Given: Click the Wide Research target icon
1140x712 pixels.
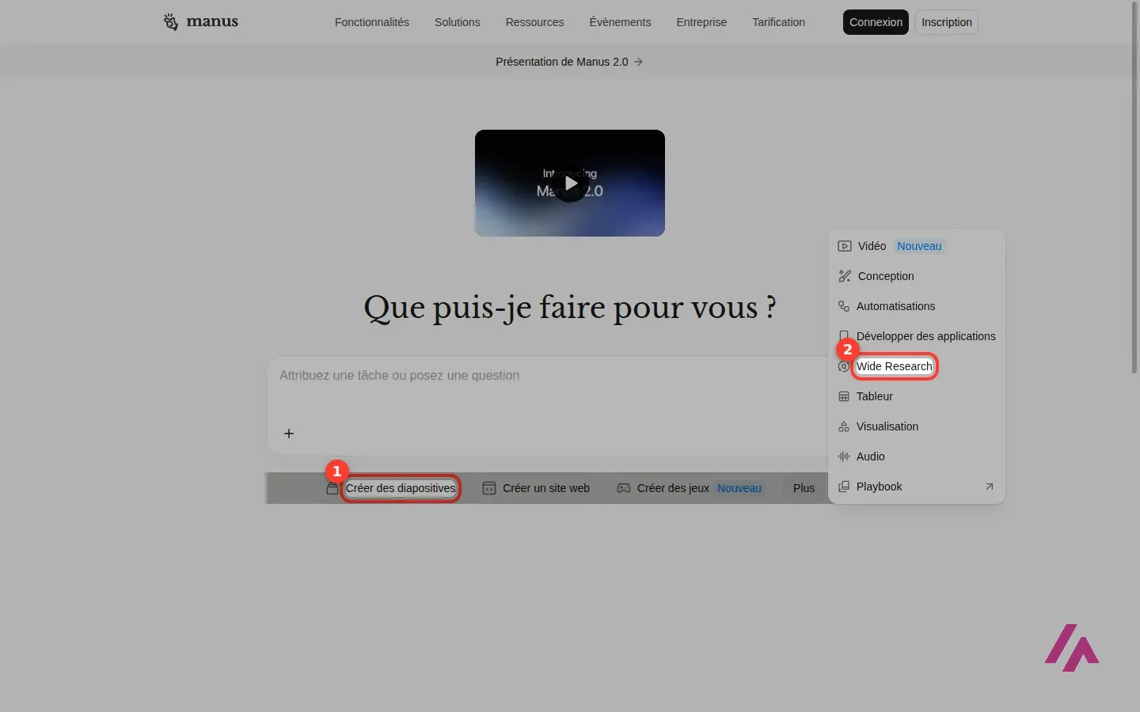Looking at the screenshot, I should click(843, 366).
